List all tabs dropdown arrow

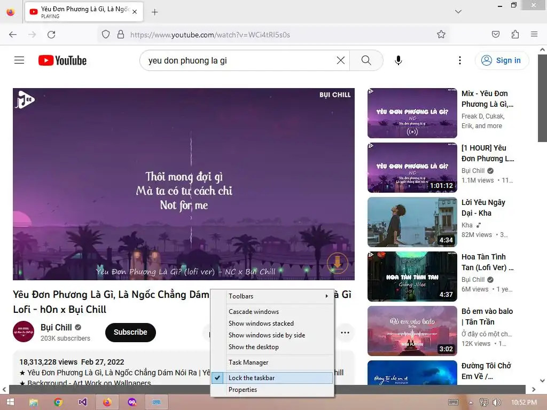click(x=458, y=12)
